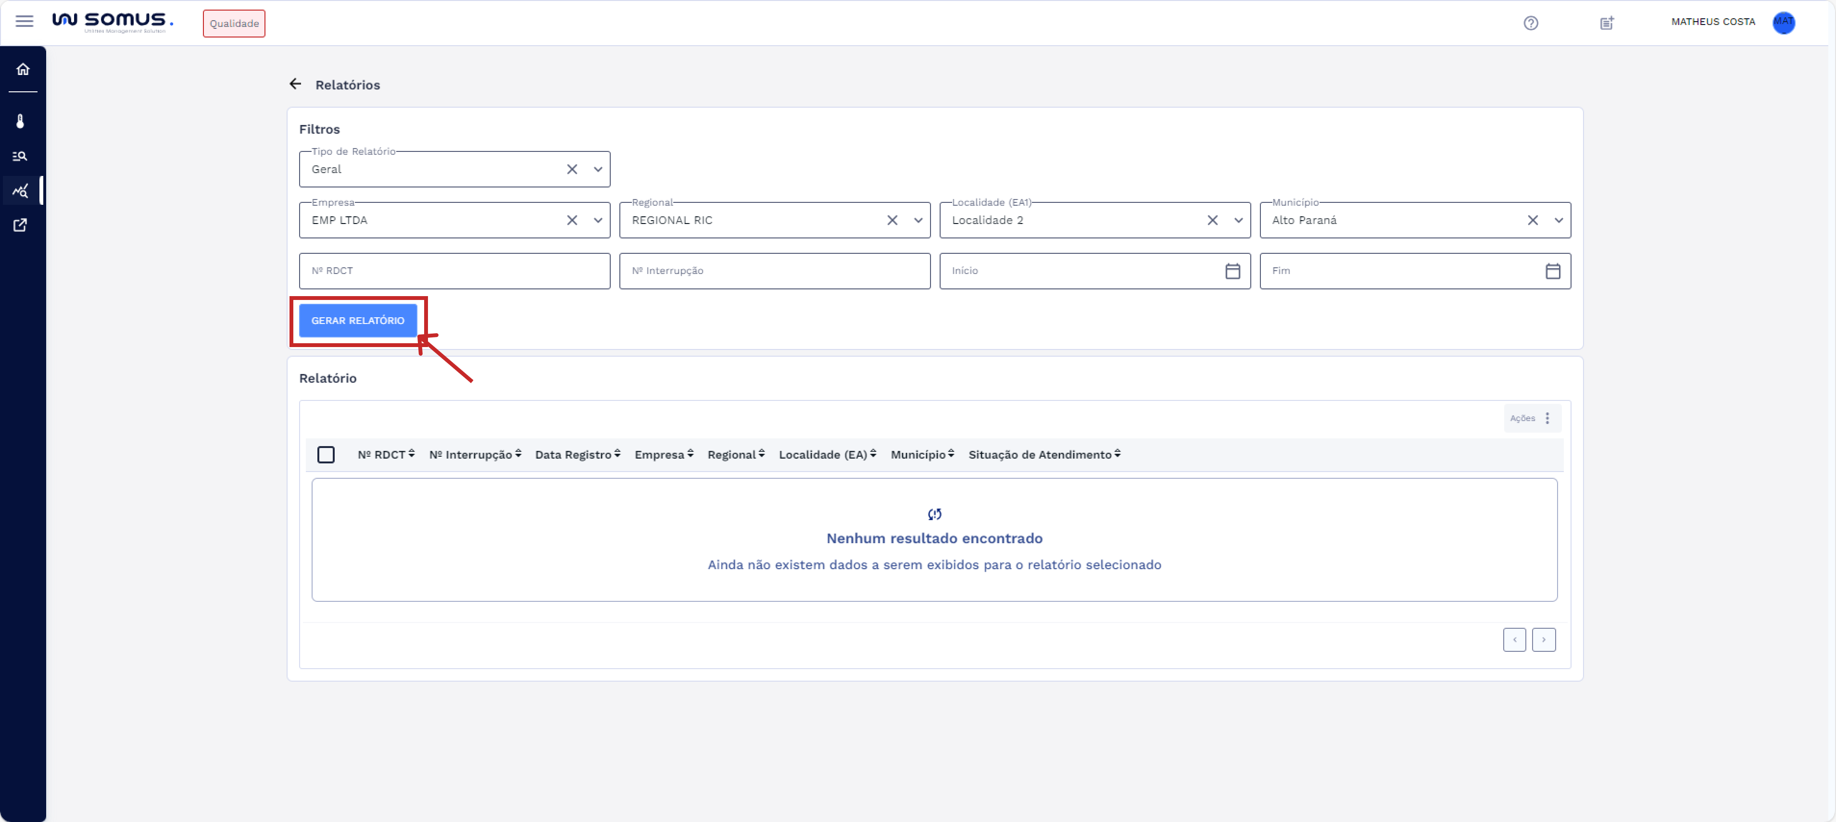Open calendar picker in Início field
1836x822 pixels.
click(x=1232, y=272)
